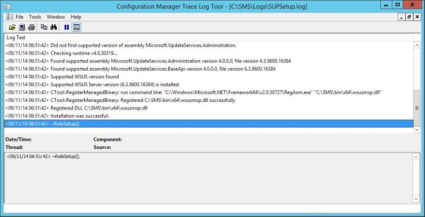Click the document icon beside File menu
Image resolution: width=425 pixels, height=217 pixels.
tap(10, 17)
